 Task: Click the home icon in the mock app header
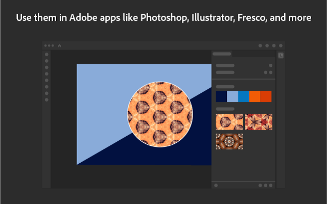[x=60, y=45]
